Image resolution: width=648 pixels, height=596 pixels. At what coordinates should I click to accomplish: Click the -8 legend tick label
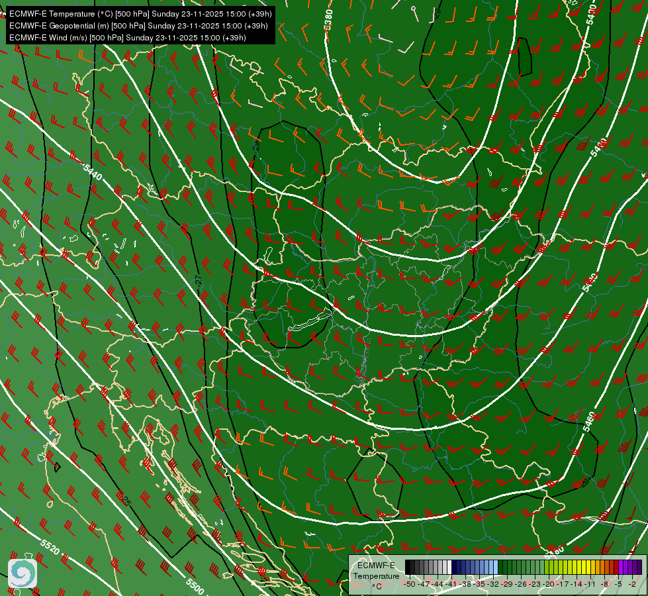tap(605, 584)
